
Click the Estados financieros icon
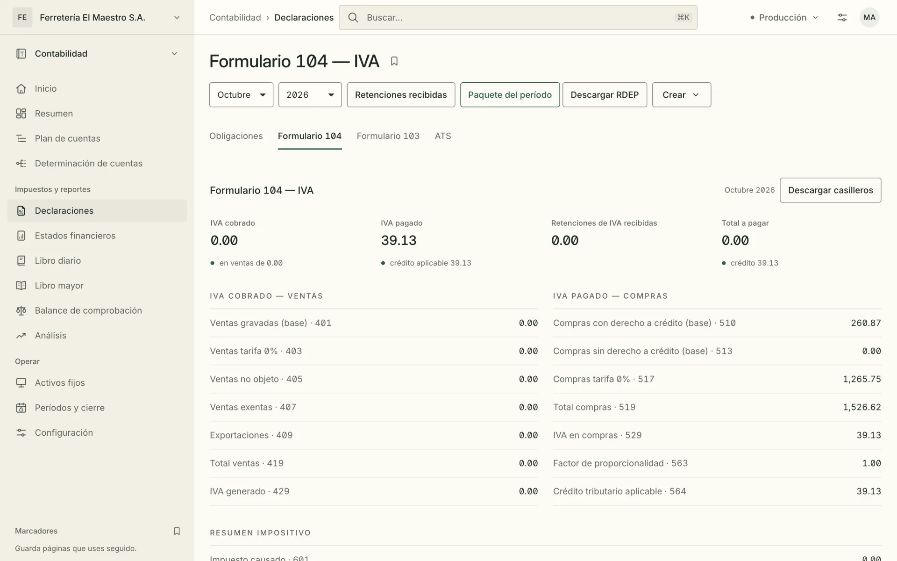(x=21, y=236)
